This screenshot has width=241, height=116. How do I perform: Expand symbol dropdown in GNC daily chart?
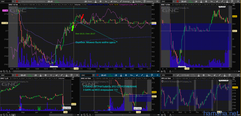(x=13, y=75)
